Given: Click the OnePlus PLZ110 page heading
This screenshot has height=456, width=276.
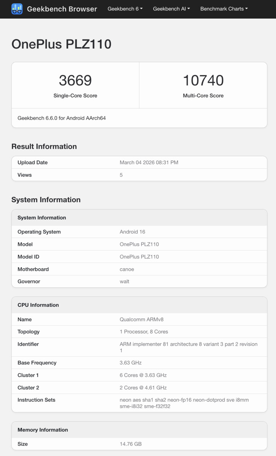Looking at the screenshot, I should (x=61, y=44).
